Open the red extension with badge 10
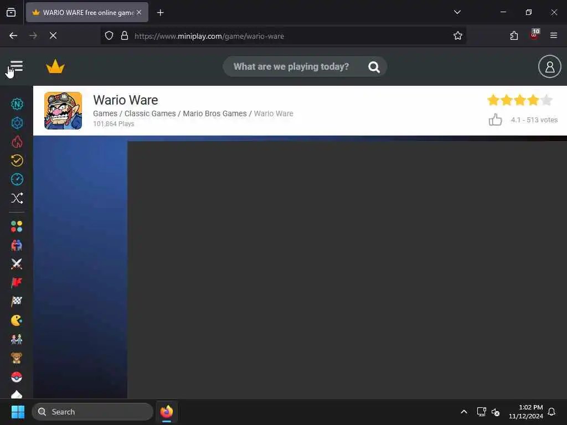Image resolution: width=567 pixels, height=425 pixels. coord(534,35)
